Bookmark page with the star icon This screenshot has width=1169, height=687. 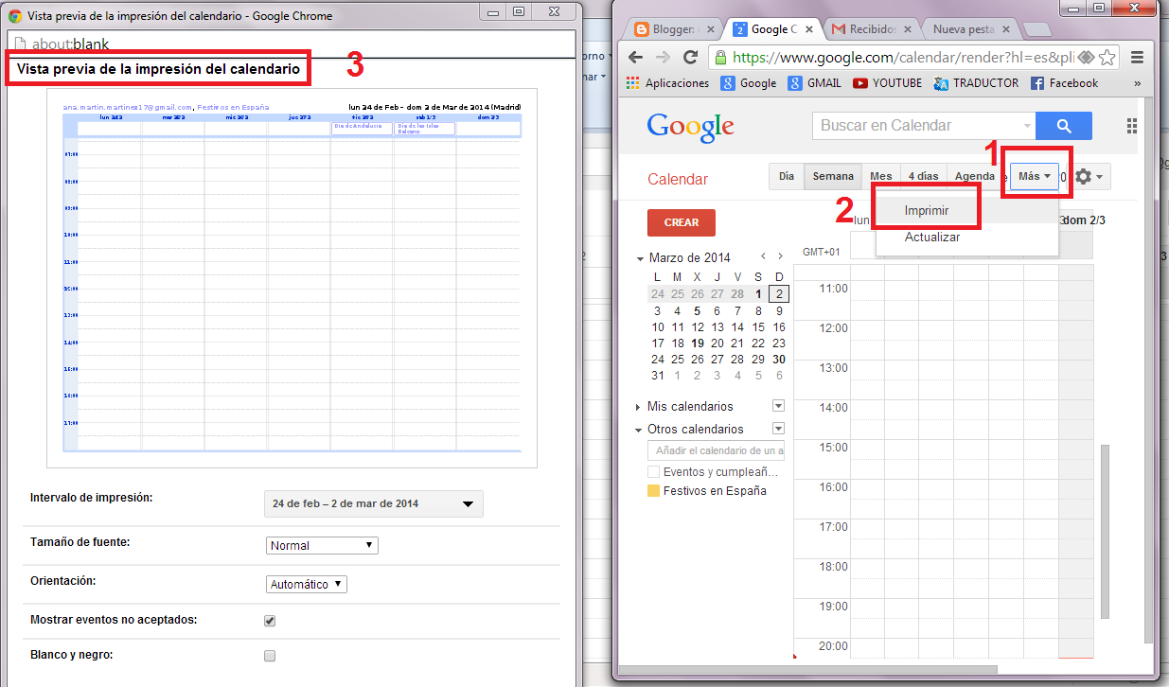(1107, 57)
